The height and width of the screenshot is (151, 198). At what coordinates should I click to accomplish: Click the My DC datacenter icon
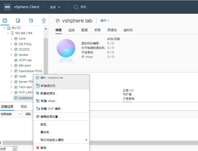click(9, 28)
